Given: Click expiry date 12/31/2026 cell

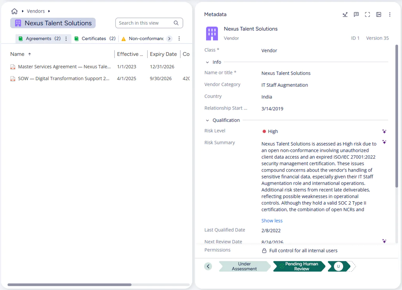Looking at the screenshot, I should point(162,67).
